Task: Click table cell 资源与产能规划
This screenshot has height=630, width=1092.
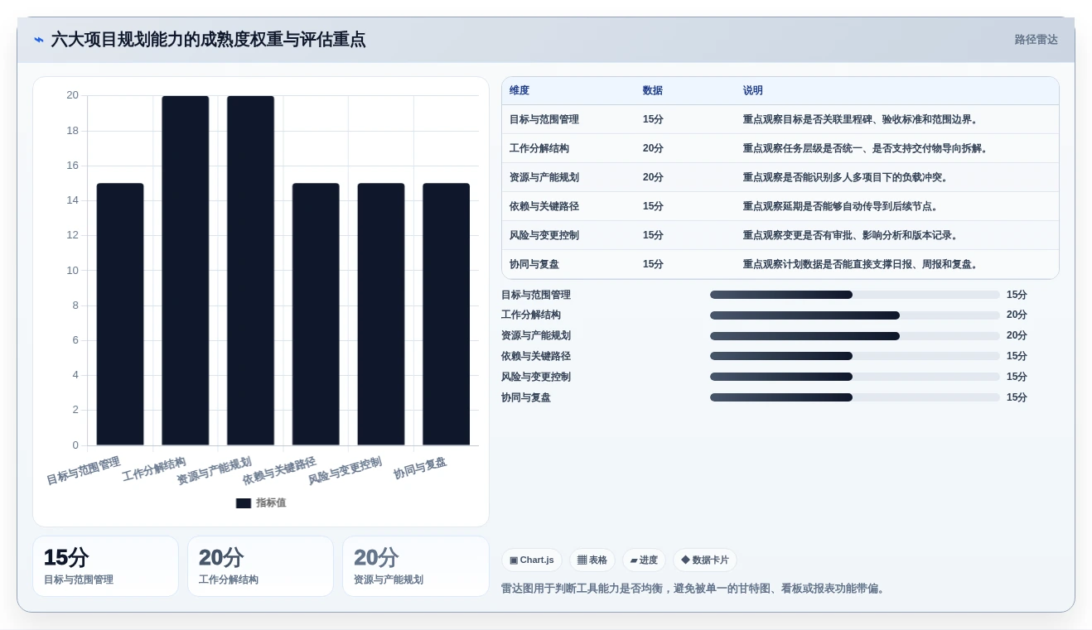Action: click(544, 177)
